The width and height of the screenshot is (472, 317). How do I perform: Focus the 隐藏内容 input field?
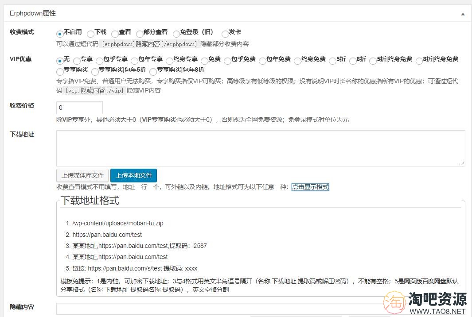[x=261, y=309]
